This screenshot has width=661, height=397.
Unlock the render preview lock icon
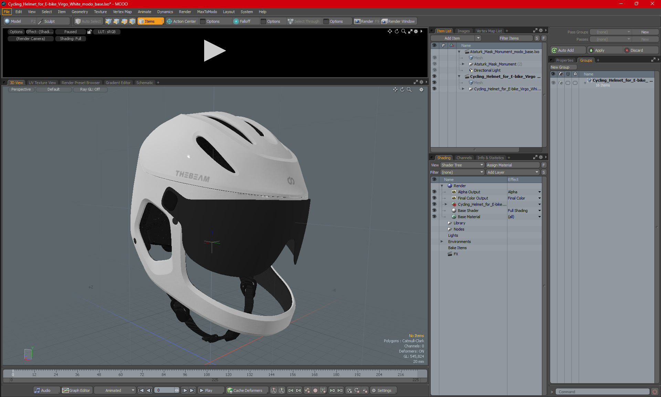(x=90, y=32)
